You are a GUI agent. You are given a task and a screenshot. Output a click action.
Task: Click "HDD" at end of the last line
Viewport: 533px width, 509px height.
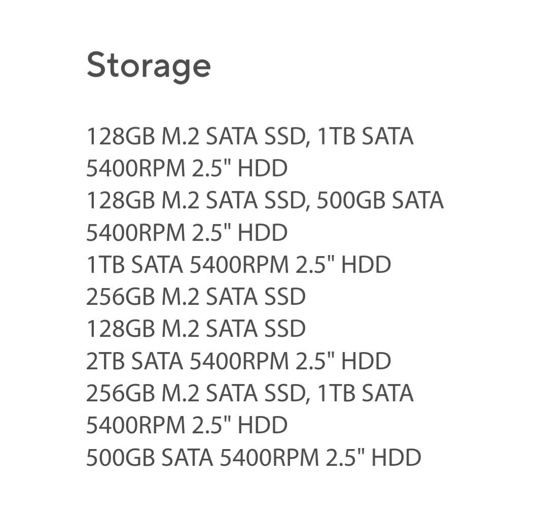click(x=396, y=457)
